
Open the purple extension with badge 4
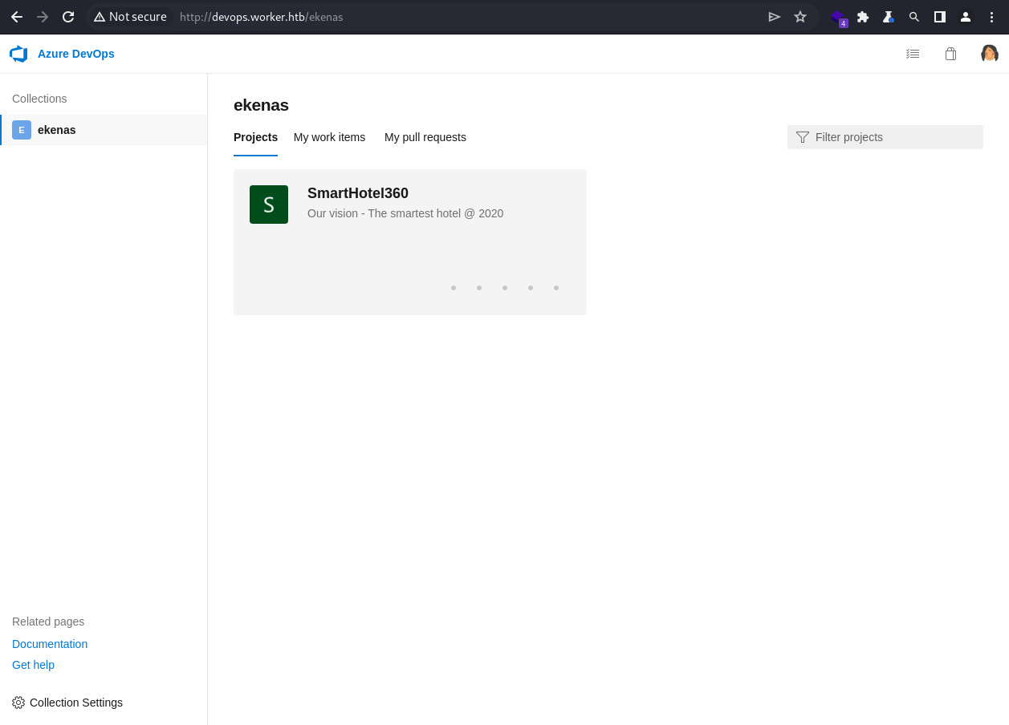(838, 18)
